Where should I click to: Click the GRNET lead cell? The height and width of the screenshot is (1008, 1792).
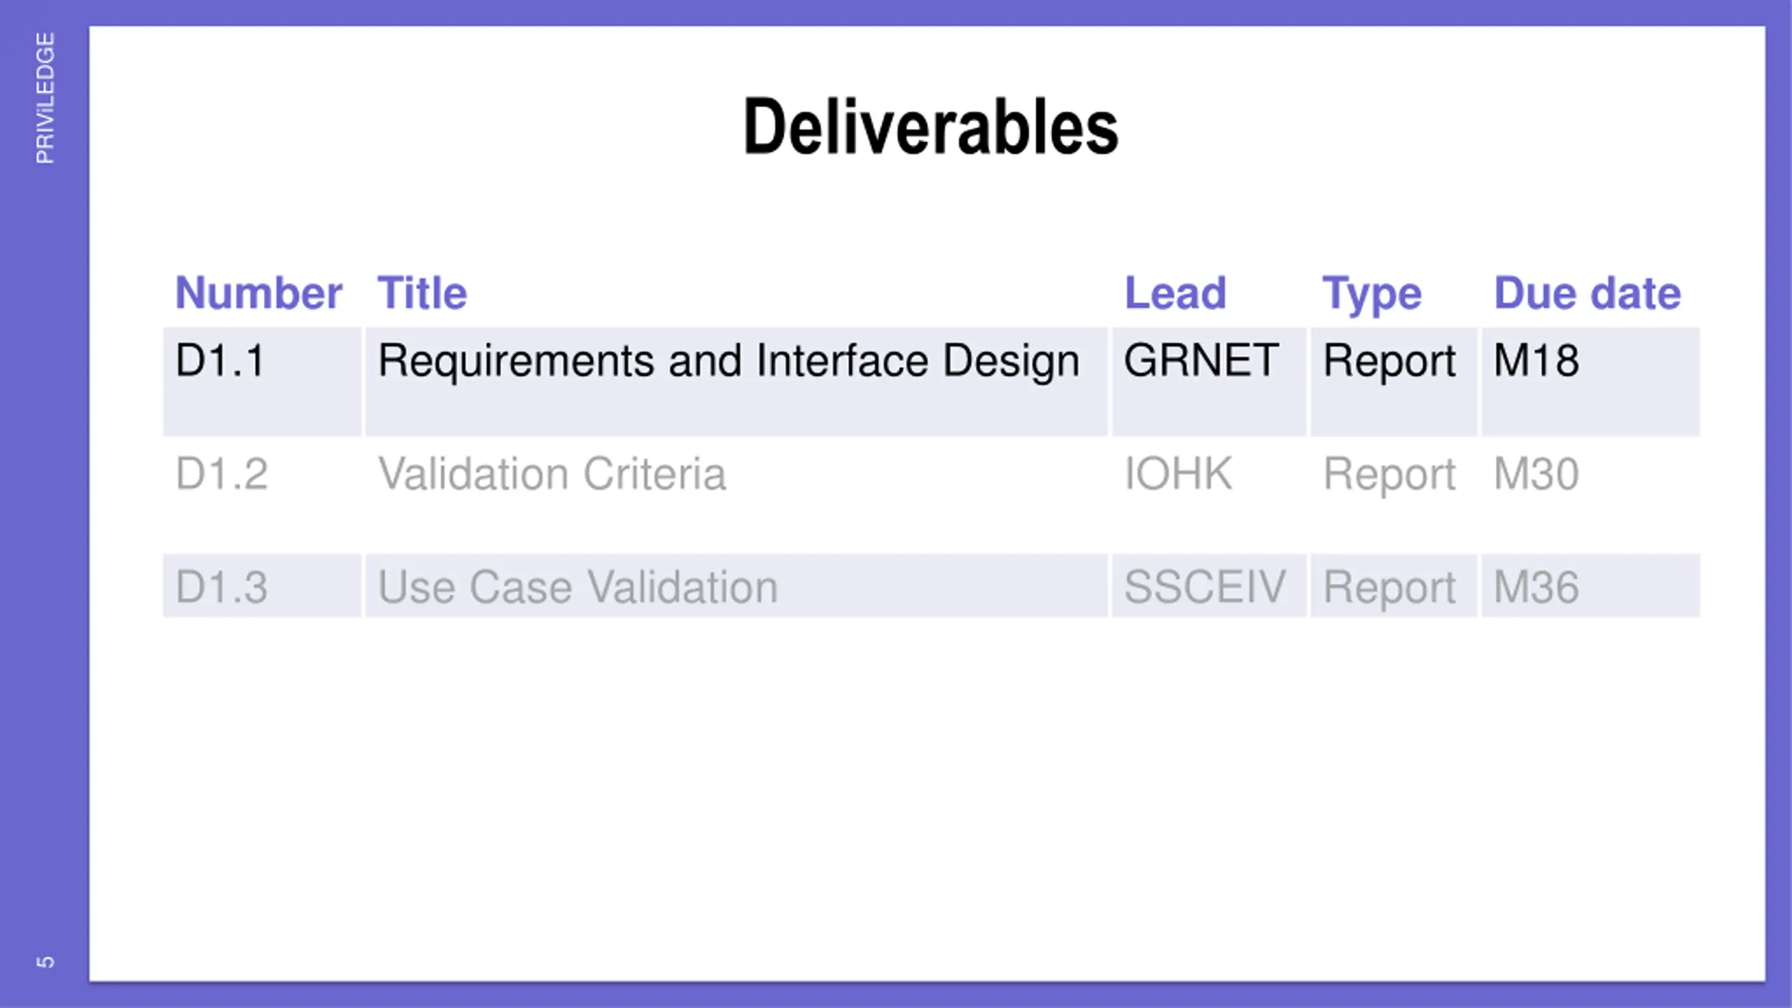click(x=1201, y=361)
